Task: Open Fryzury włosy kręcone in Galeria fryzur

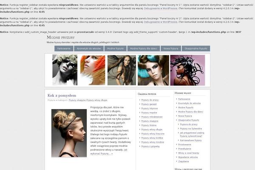Action: pyautogui.click(x=153, y=134)
